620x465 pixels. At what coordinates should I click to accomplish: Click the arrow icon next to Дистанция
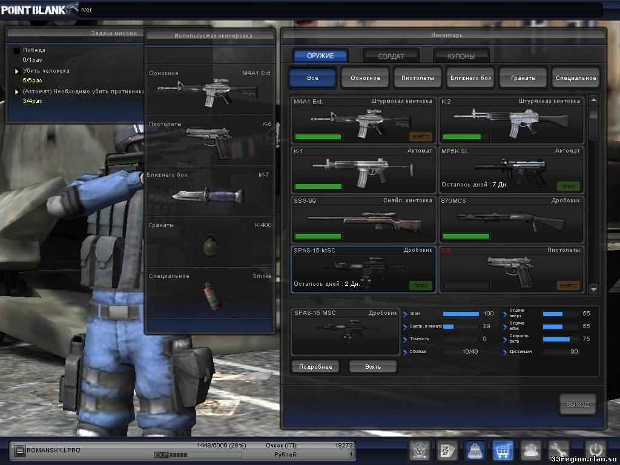pos(505,352)
